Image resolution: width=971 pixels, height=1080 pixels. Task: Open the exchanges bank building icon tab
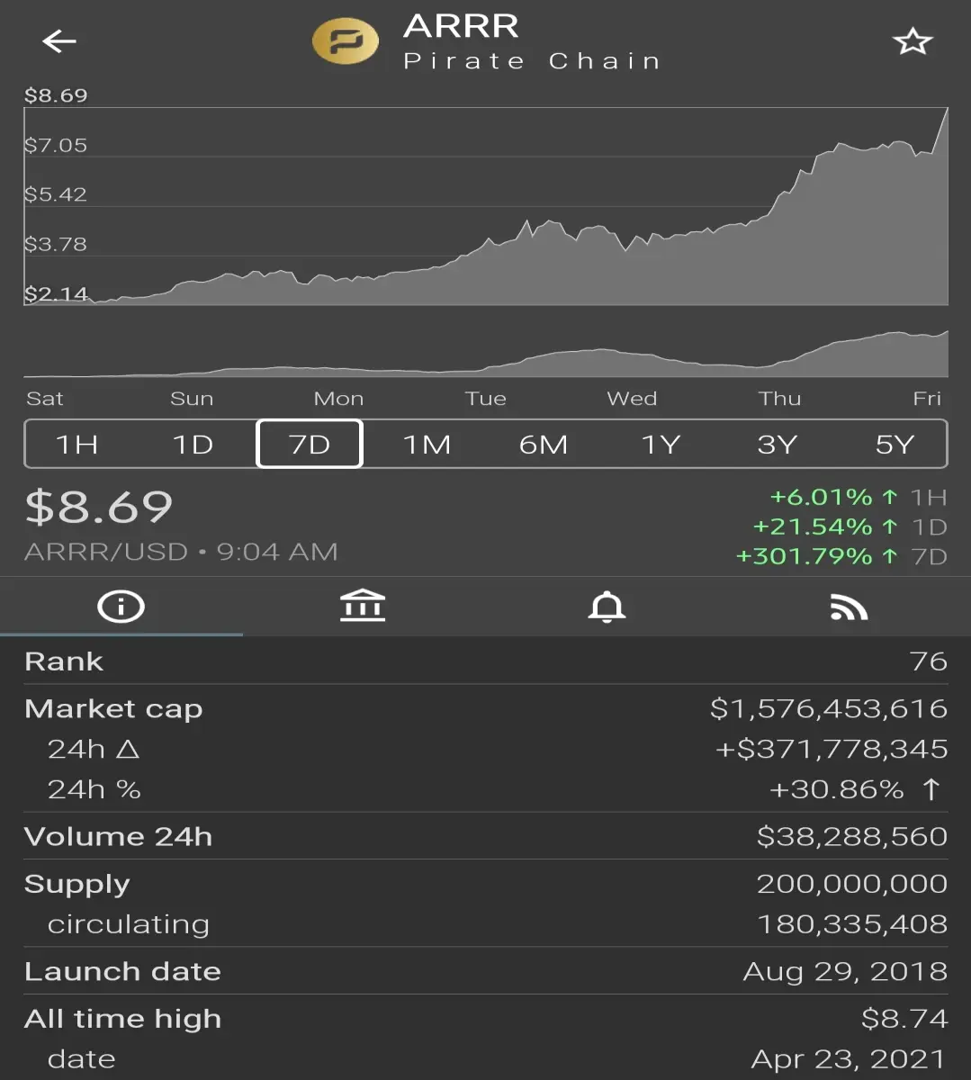point(363,607)
